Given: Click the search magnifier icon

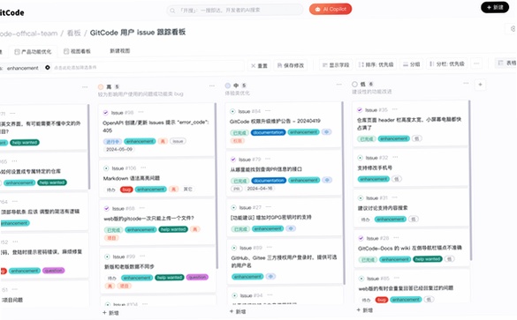Looking at the screenshot, I should (x=172, y=11).
